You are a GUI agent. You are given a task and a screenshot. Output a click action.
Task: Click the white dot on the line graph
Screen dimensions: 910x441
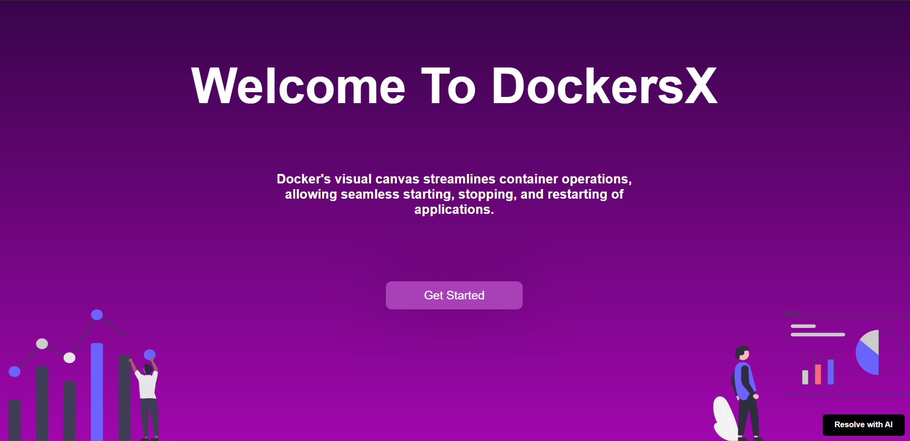69,357
